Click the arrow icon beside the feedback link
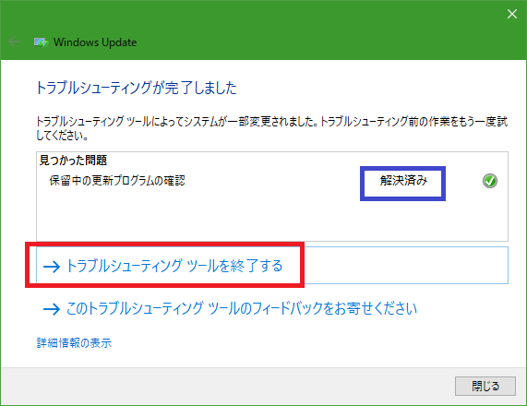527x406 pixels. coord(52,309)
